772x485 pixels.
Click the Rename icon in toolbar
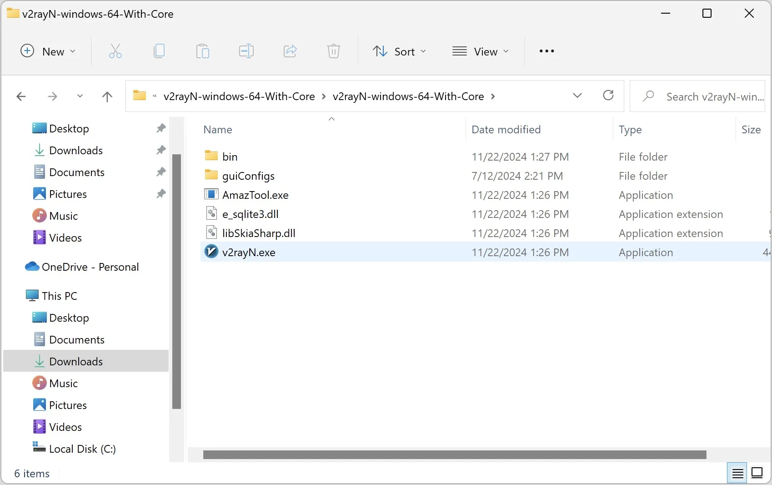(246, 51)
